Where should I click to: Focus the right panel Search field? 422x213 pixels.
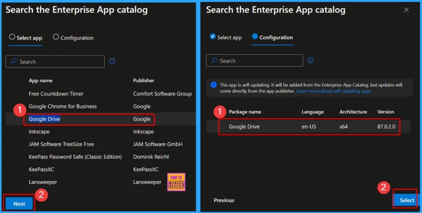tap(255, 61)
